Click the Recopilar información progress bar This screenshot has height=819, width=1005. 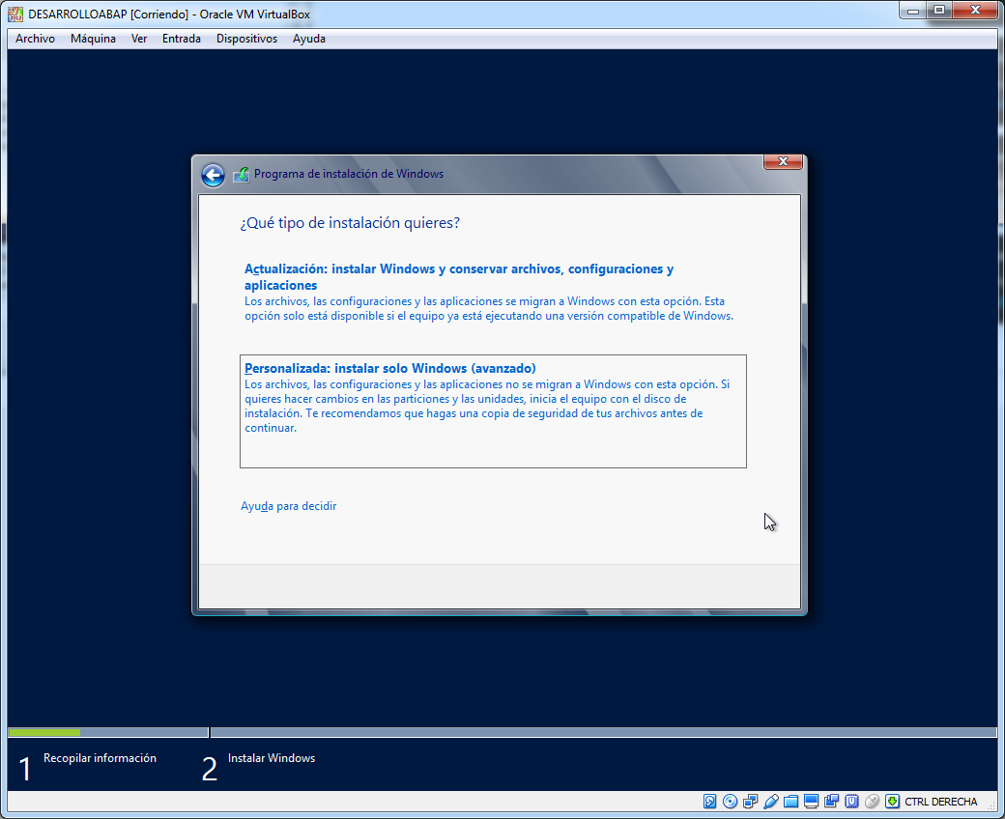pos(107,732)
